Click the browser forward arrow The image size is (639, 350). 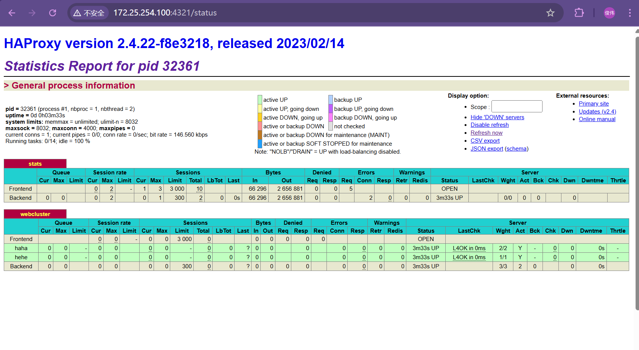(32, 13)
